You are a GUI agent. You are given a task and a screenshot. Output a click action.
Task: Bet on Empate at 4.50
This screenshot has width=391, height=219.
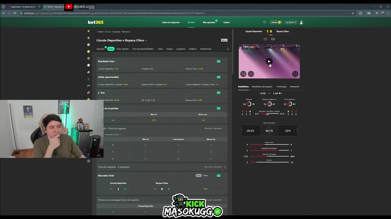(x=162, y=69)
